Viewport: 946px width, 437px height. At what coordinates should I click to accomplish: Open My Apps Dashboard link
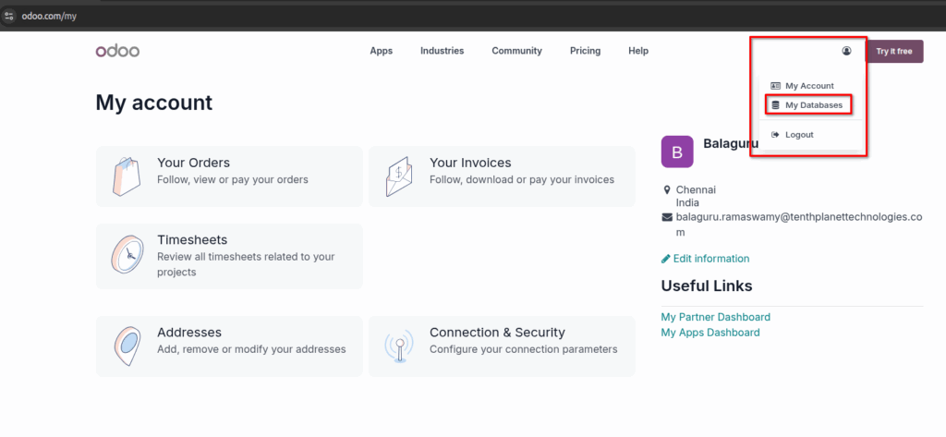pos(710,333)
